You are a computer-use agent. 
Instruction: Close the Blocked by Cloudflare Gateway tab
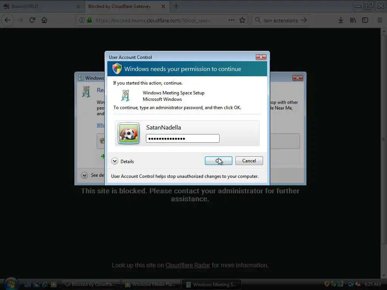point(163,7)
